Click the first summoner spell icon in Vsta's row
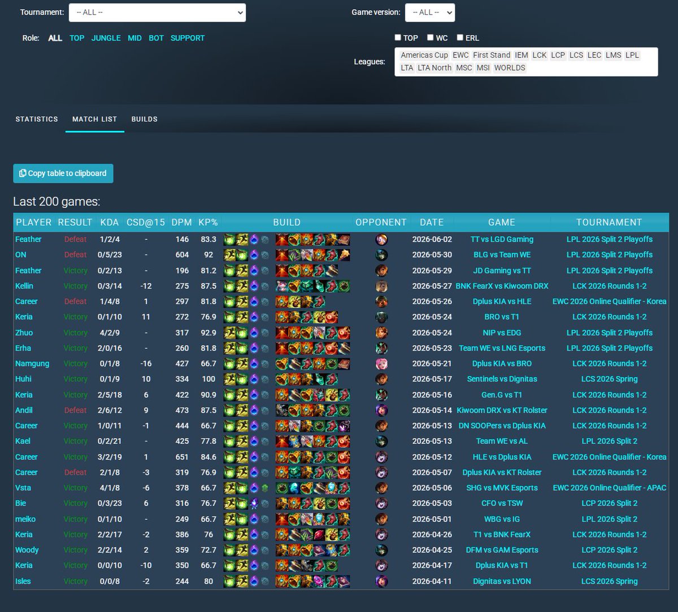 [229, 488]
